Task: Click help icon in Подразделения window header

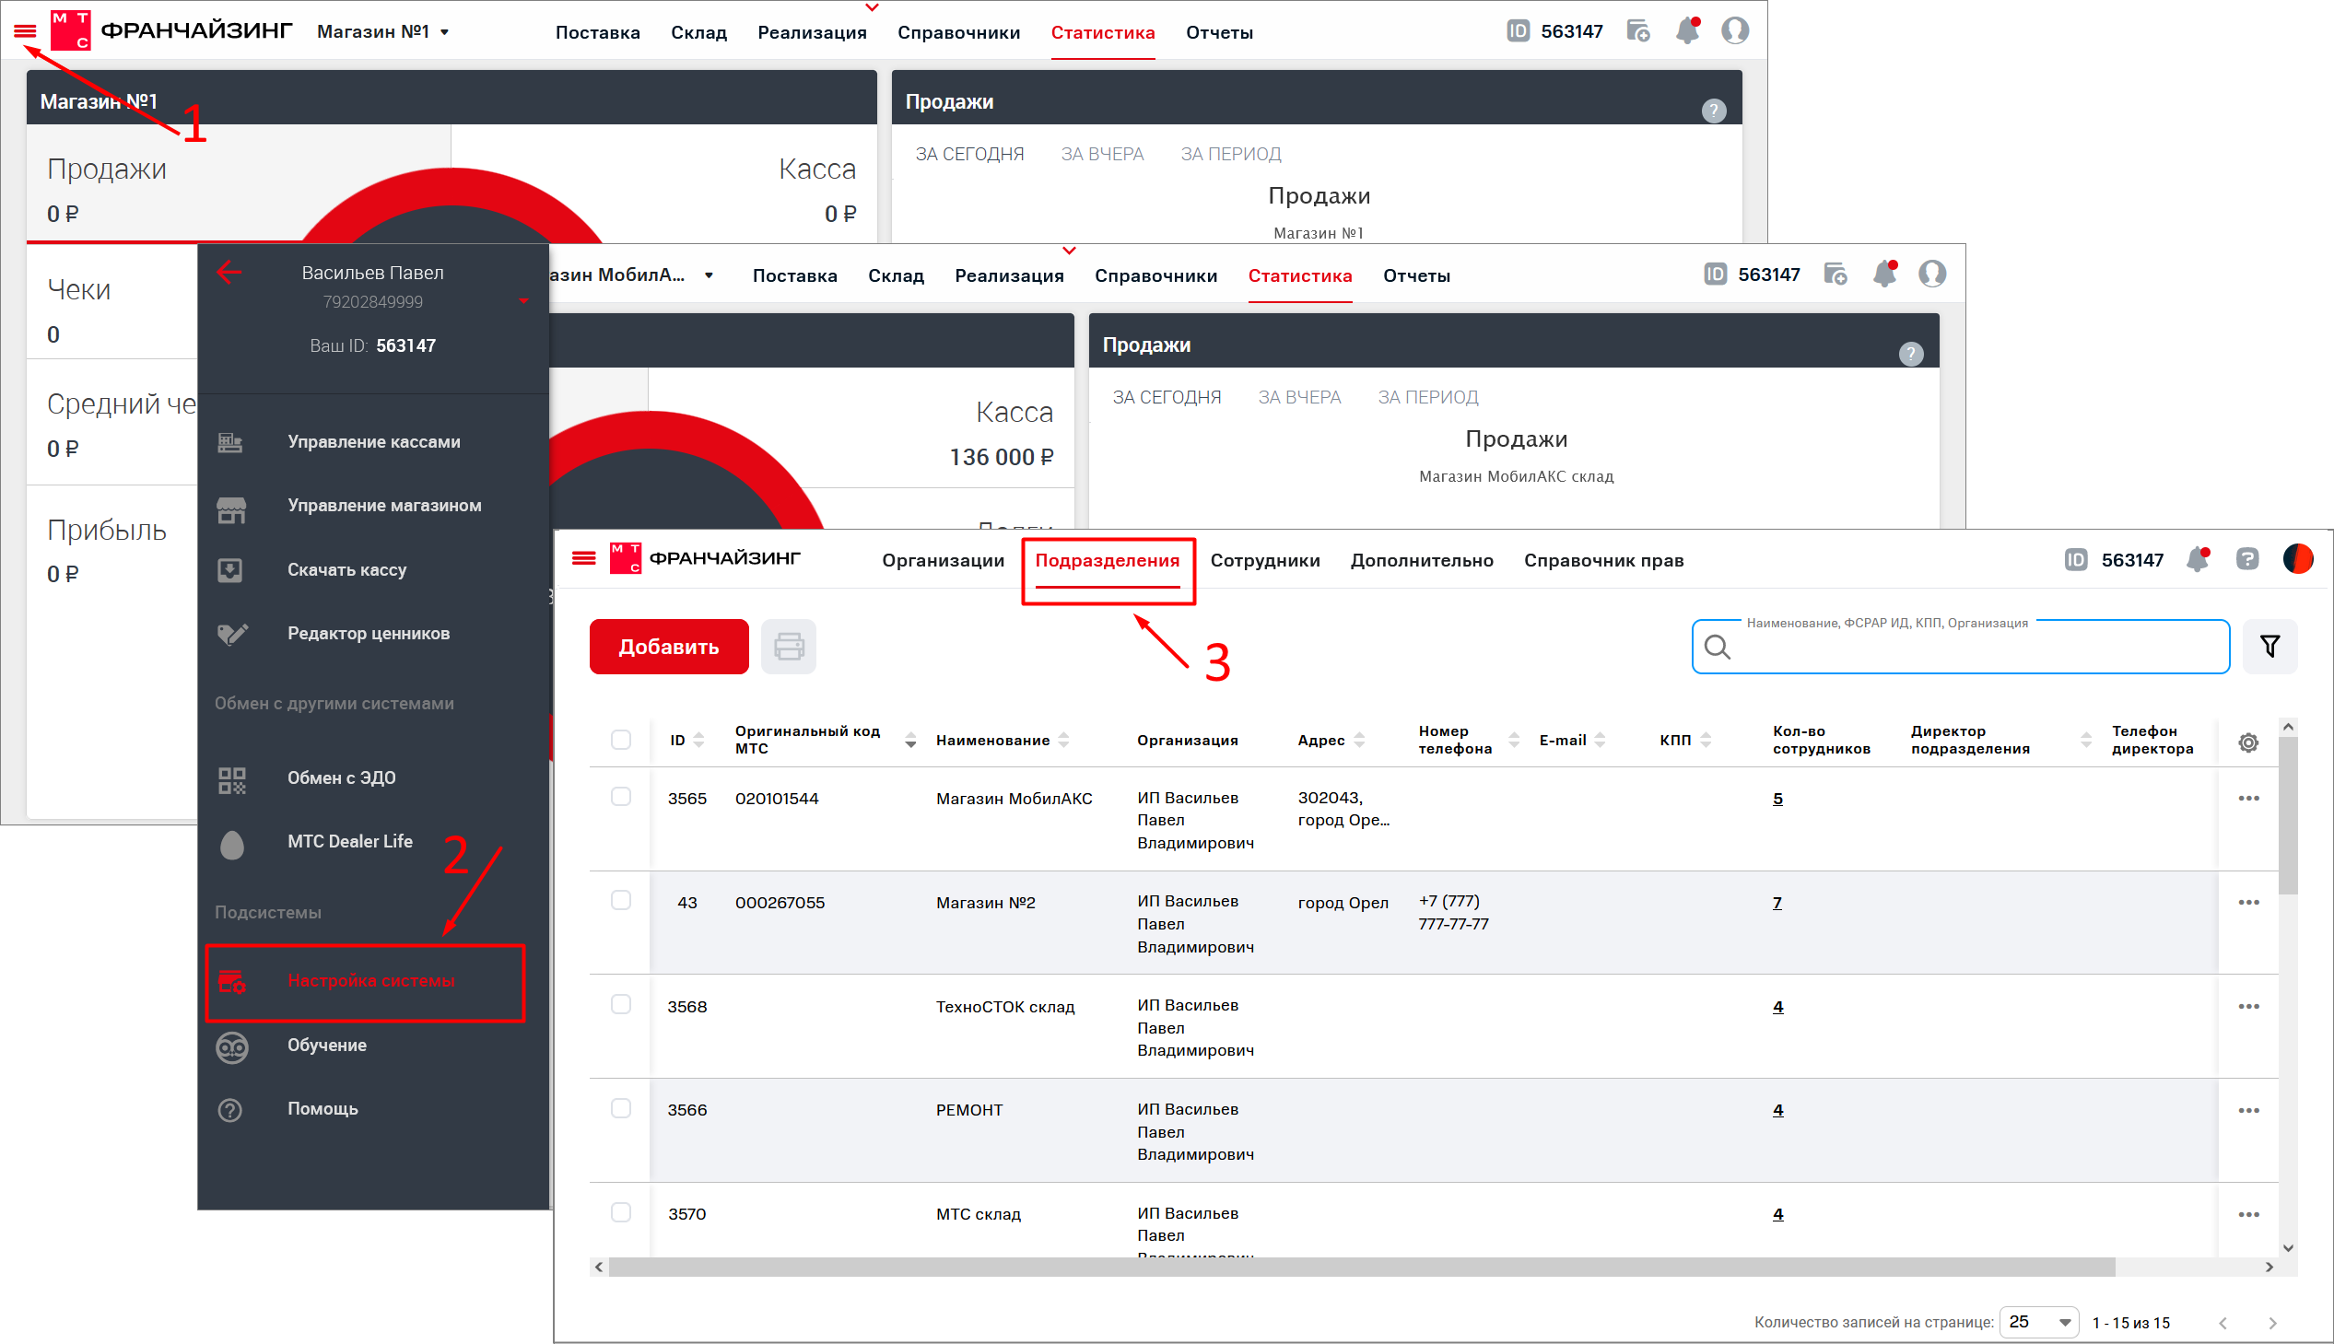Action: pos(2246,559)
